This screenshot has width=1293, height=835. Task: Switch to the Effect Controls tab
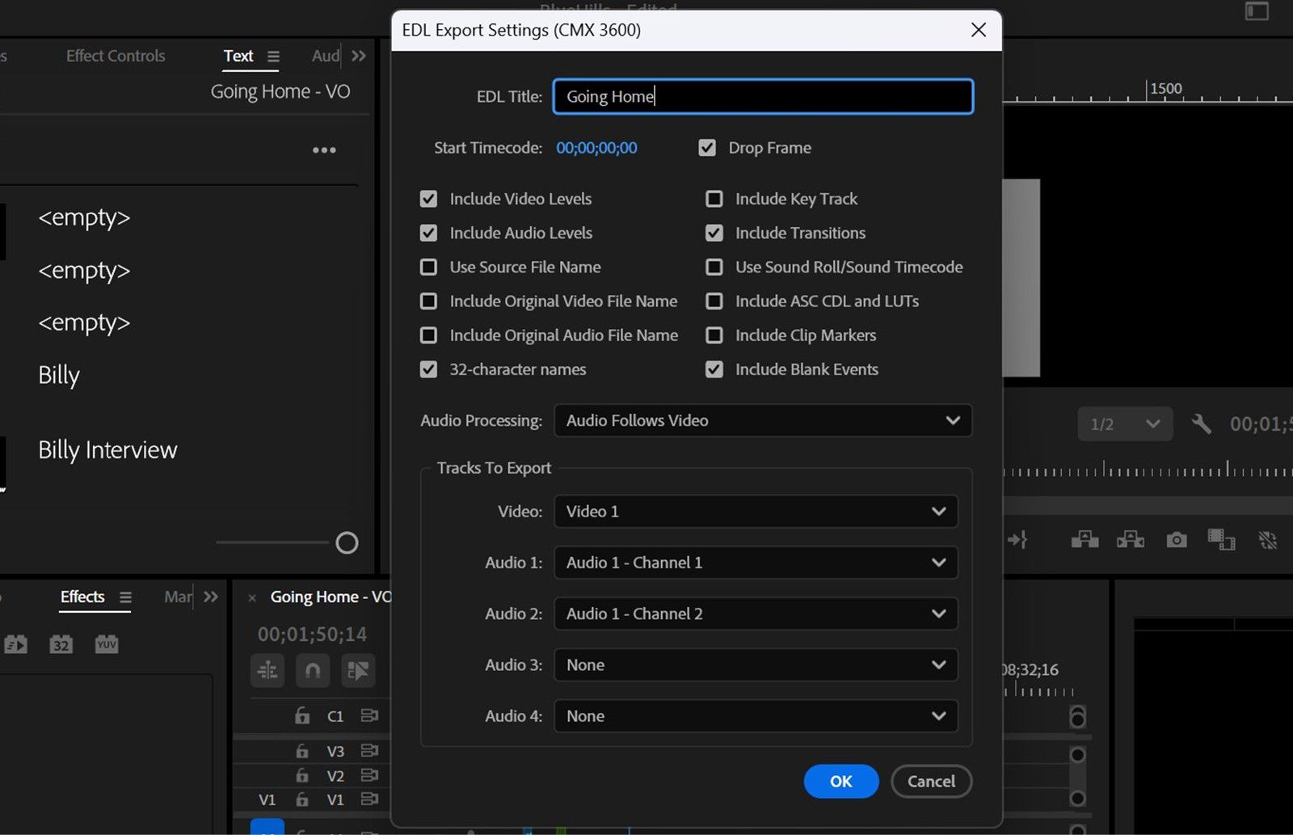tap(115, 56)
